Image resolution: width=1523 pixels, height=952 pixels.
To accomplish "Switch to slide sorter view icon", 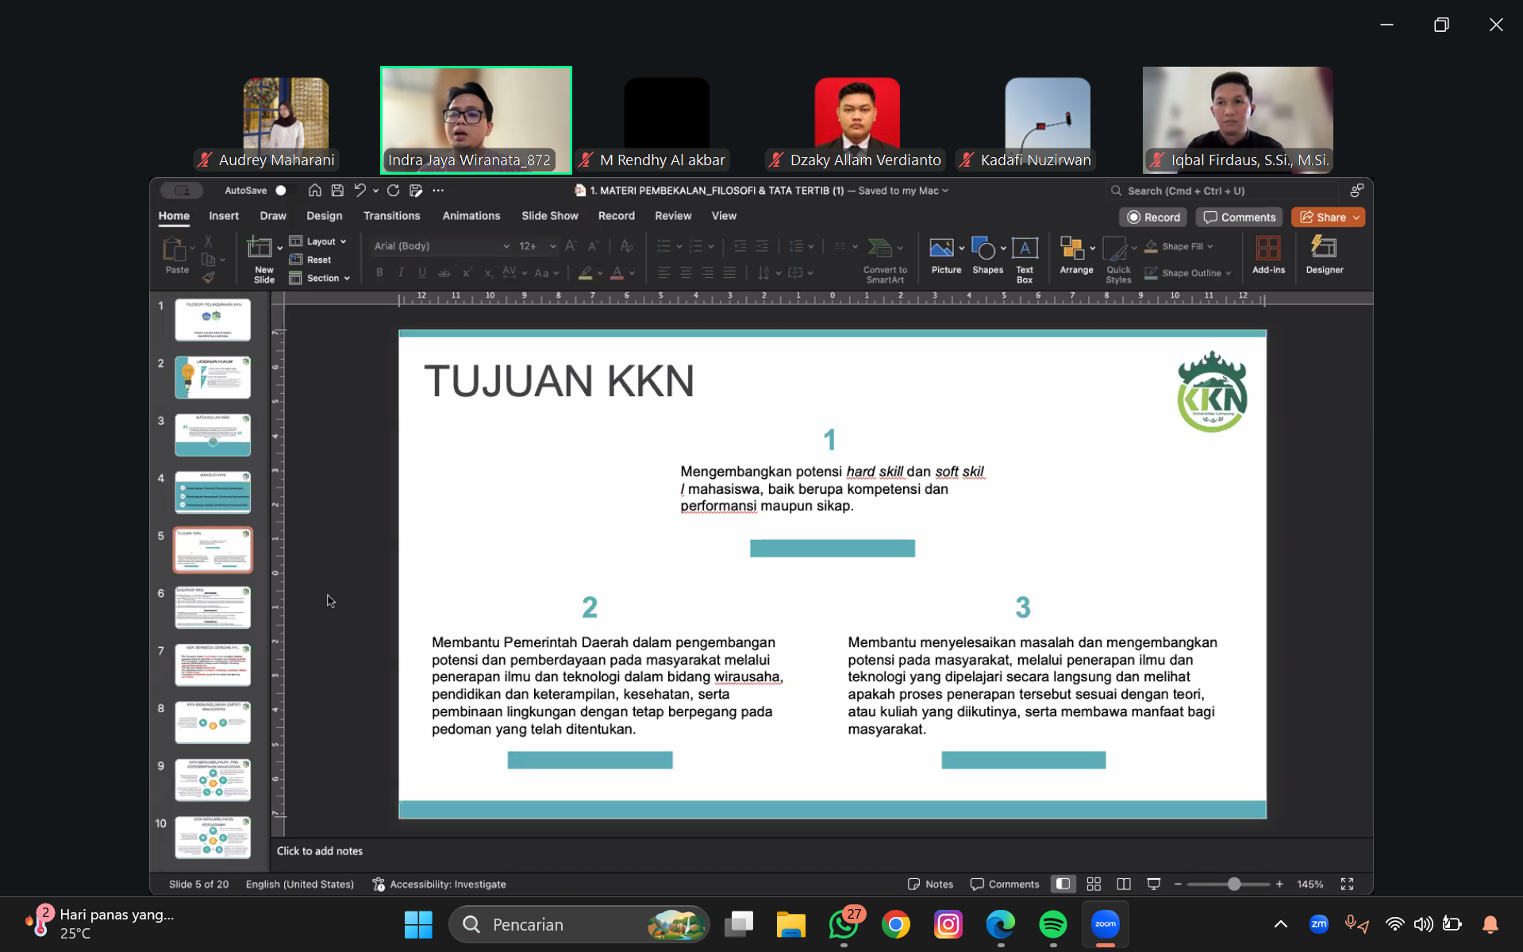I will tap(1094, 884).
